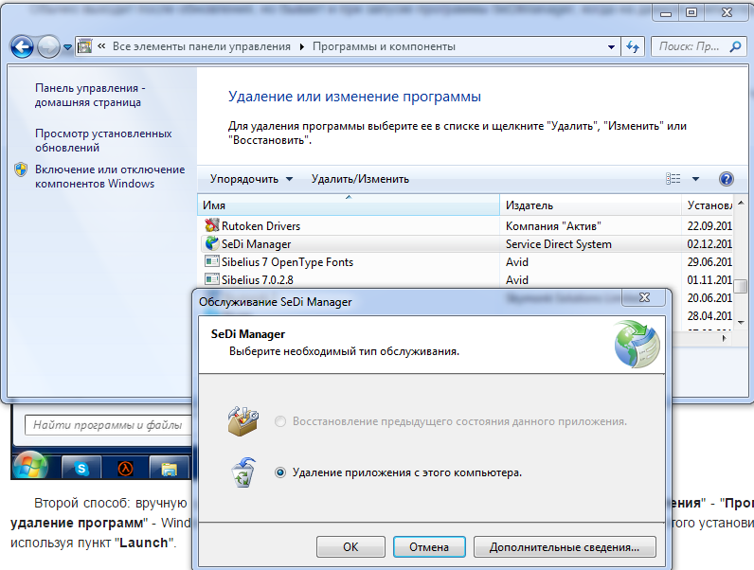Minimize the Programs and Components window
The height and width of the screenshot is (570, 754).
click(666, 13)
